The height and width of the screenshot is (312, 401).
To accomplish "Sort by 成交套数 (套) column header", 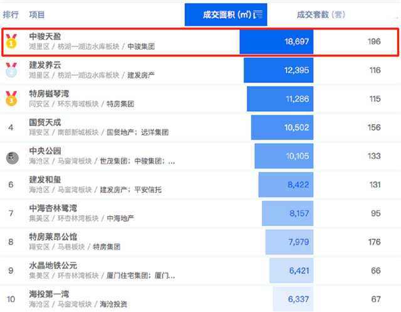I will (321, 14).
